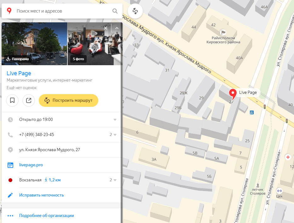The width and height of the screenshot is (294, 223).
Task: Click the phone handset icon
Action: pyautogui.click(x=10, y=135)
